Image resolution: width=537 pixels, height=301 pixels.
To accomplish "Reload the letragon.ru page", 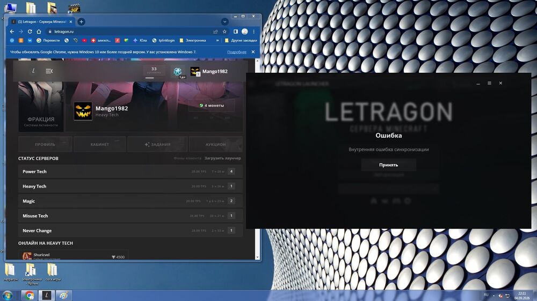I will (30, 32).
